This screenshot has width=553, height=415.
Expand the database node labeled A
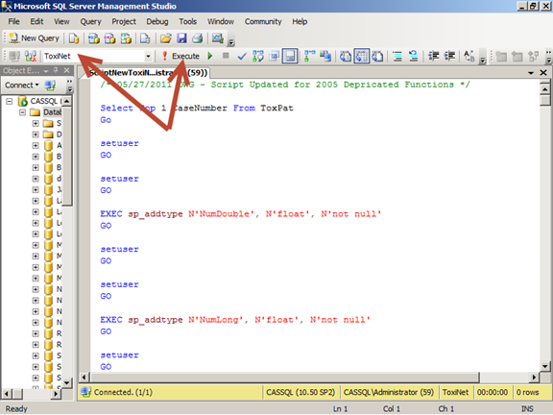coord(36,145)
